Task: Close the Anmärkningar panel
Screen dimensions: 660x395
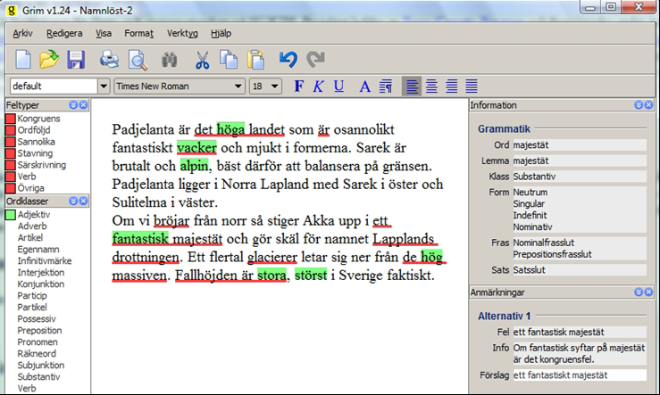Action: [x=648, y=292]
